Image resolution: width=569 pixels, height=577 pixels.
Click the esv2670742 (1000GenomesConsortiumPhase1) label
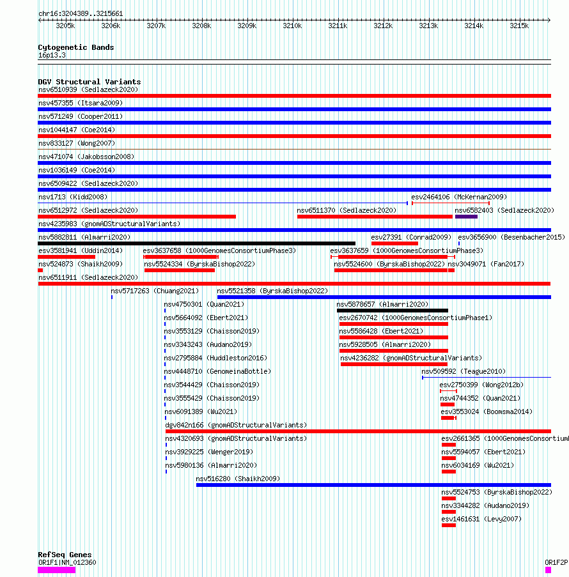416,318
